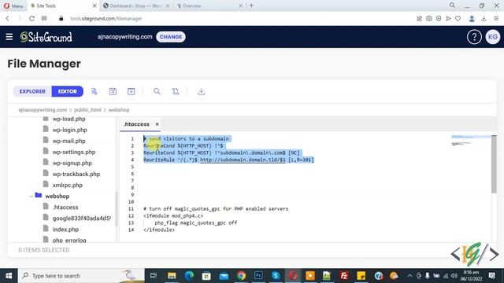
Task: Select index.php under webshop folder
Action: coord(65,230)
